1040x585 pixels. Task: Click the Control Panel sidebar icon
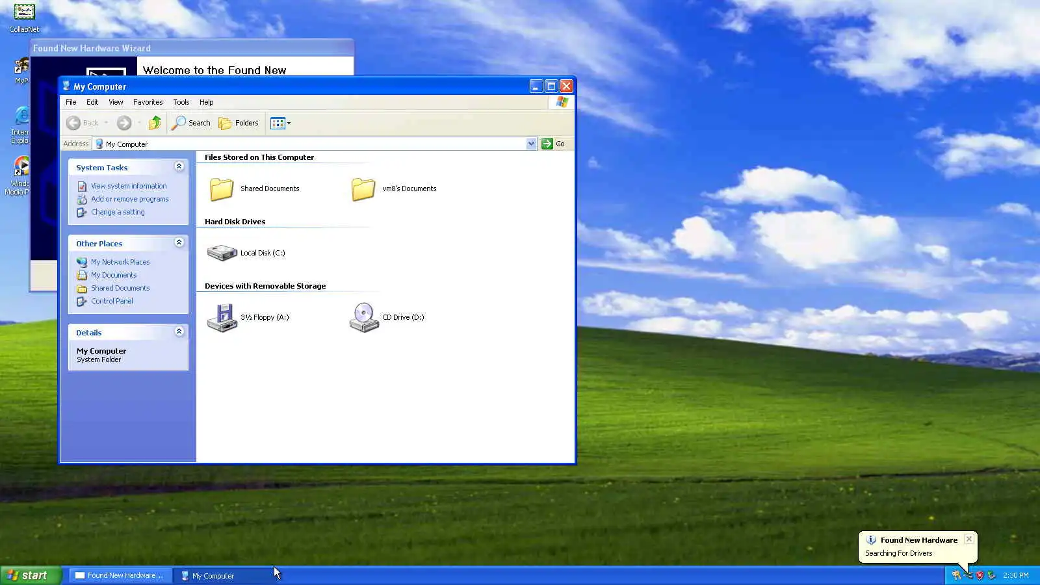click(x=82, y=301)
